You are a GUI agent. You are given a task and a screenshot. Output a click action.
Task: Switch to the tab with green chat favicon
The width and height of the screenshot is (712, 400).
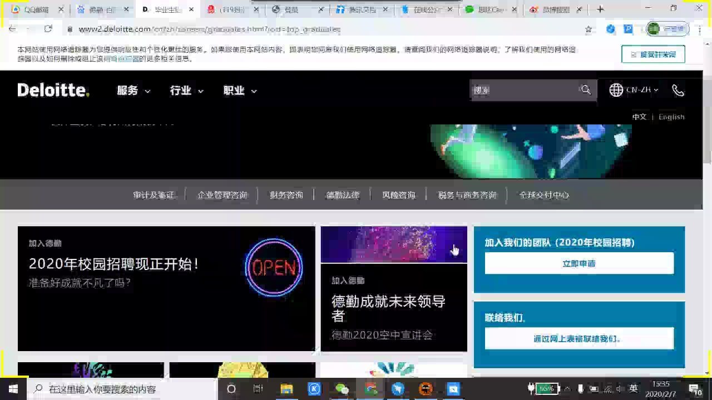(491, 9)
